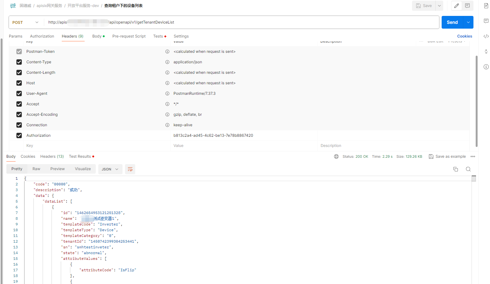Uncheck the Content-Type header checkbox
The width and height of the screenshot is (490, 284).
tap(19, 62)
